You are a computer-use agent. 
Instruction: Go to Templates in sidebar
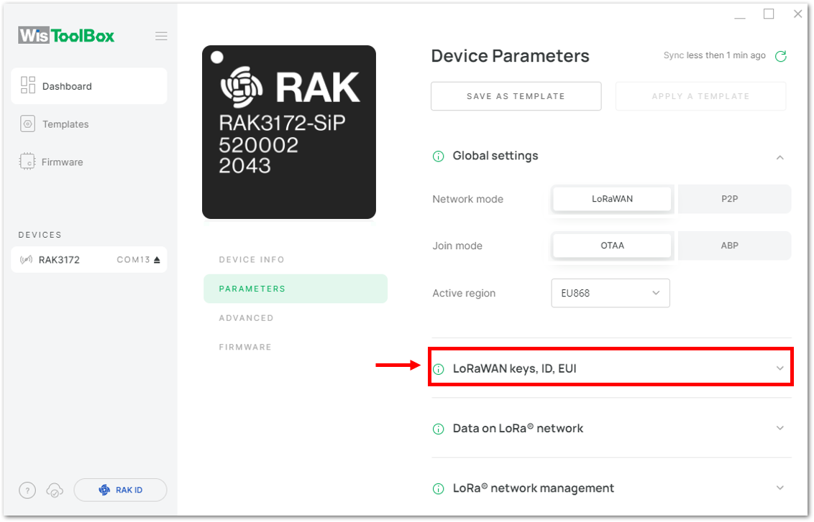coord(65,124)
